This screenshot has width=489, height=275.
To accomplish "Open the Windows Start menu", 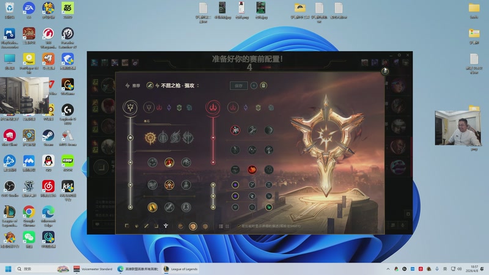I will point(9,269).
